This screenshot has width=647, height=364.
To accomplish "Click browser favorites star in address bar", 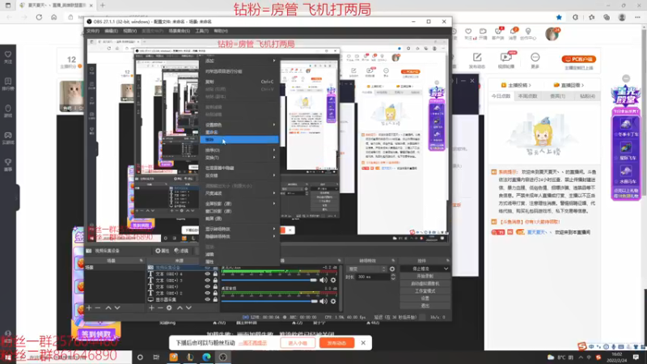I will (559, 17).
